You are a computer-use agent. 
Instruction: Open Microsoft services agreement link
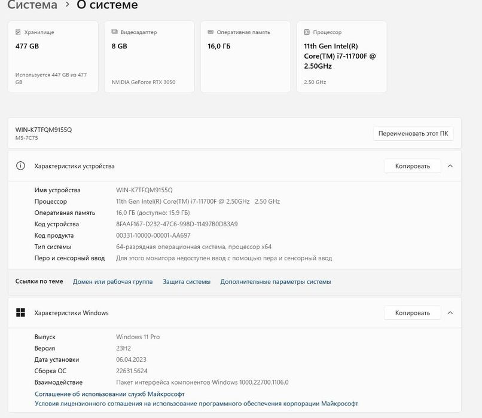(x=109, y=394)
